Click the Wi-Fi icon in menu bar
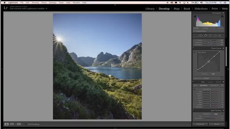 (x=180, y=3)
